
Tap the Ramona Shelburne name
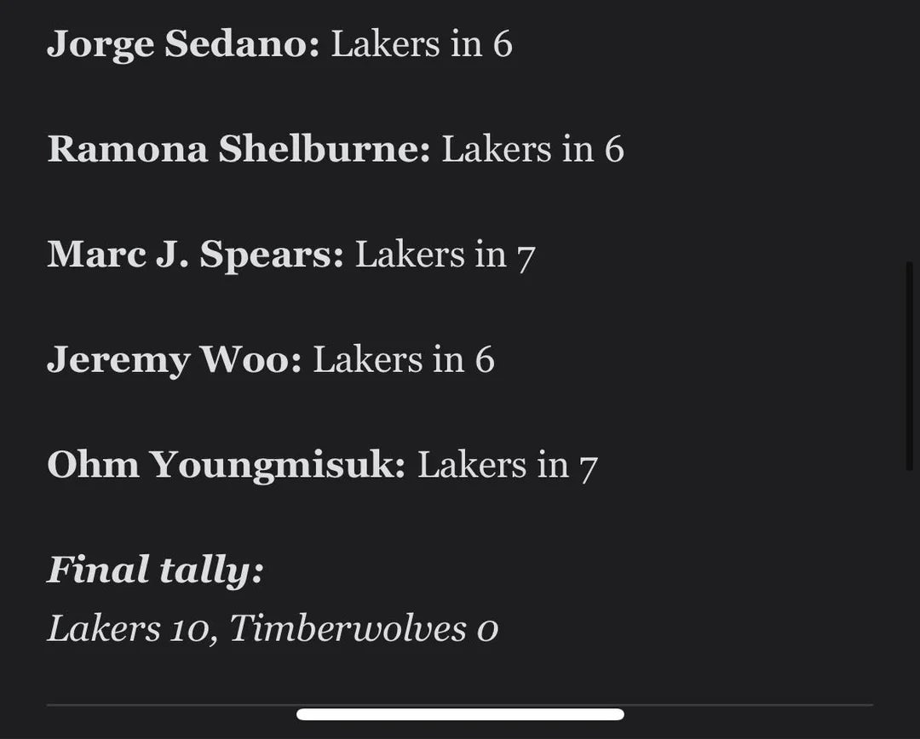click(239, 150)
